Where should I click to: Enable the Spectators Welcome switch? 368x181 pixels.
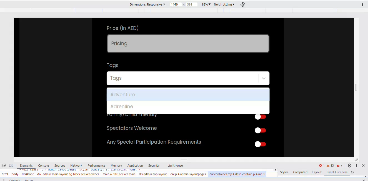coord(260,130)
